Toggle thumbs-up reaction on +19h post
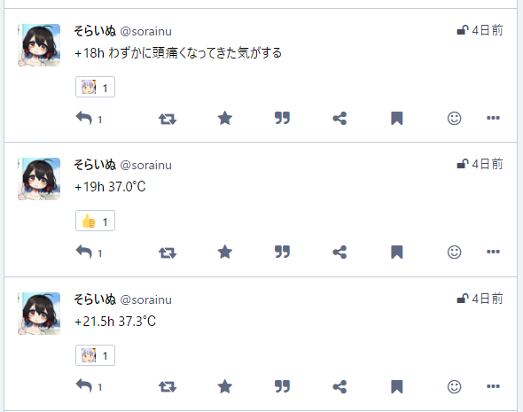 pos(96,221)
